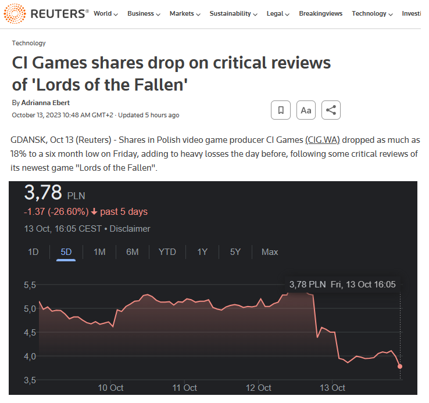Expand the Business menu dropdown

[x=144, y=13]
